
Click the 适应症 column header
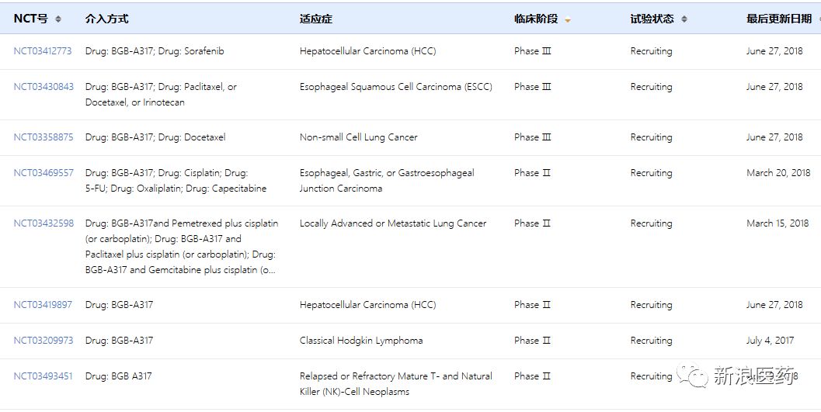[315, 19]
